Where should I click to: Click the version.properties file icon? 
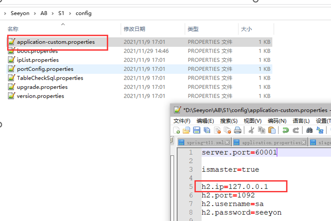coord(12,96)
